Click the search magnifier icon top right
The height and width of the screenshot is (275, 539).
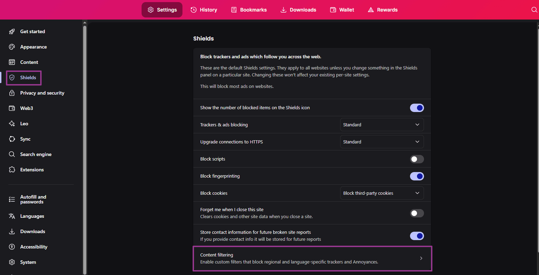click(x=534, y=9)
